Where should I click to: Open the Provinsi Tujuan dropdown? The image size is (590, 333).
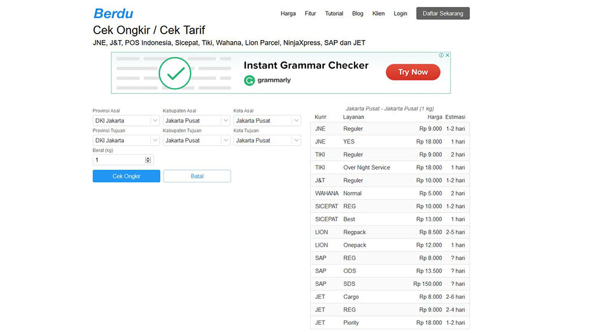[x=126, y=141]
